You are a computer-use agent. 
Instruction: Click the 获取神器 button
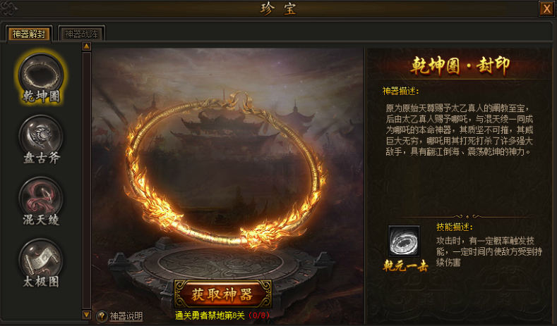click(222, 294)
